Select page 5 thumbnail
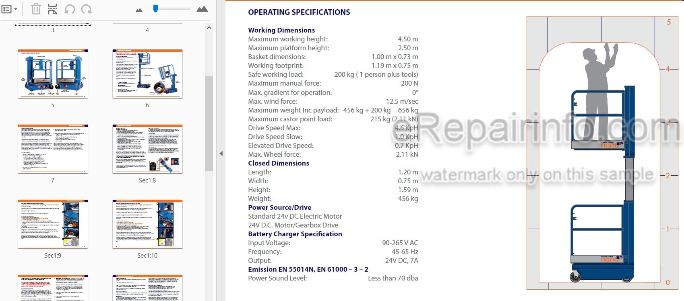Screen dimensions: 684x301 [53, 74]
